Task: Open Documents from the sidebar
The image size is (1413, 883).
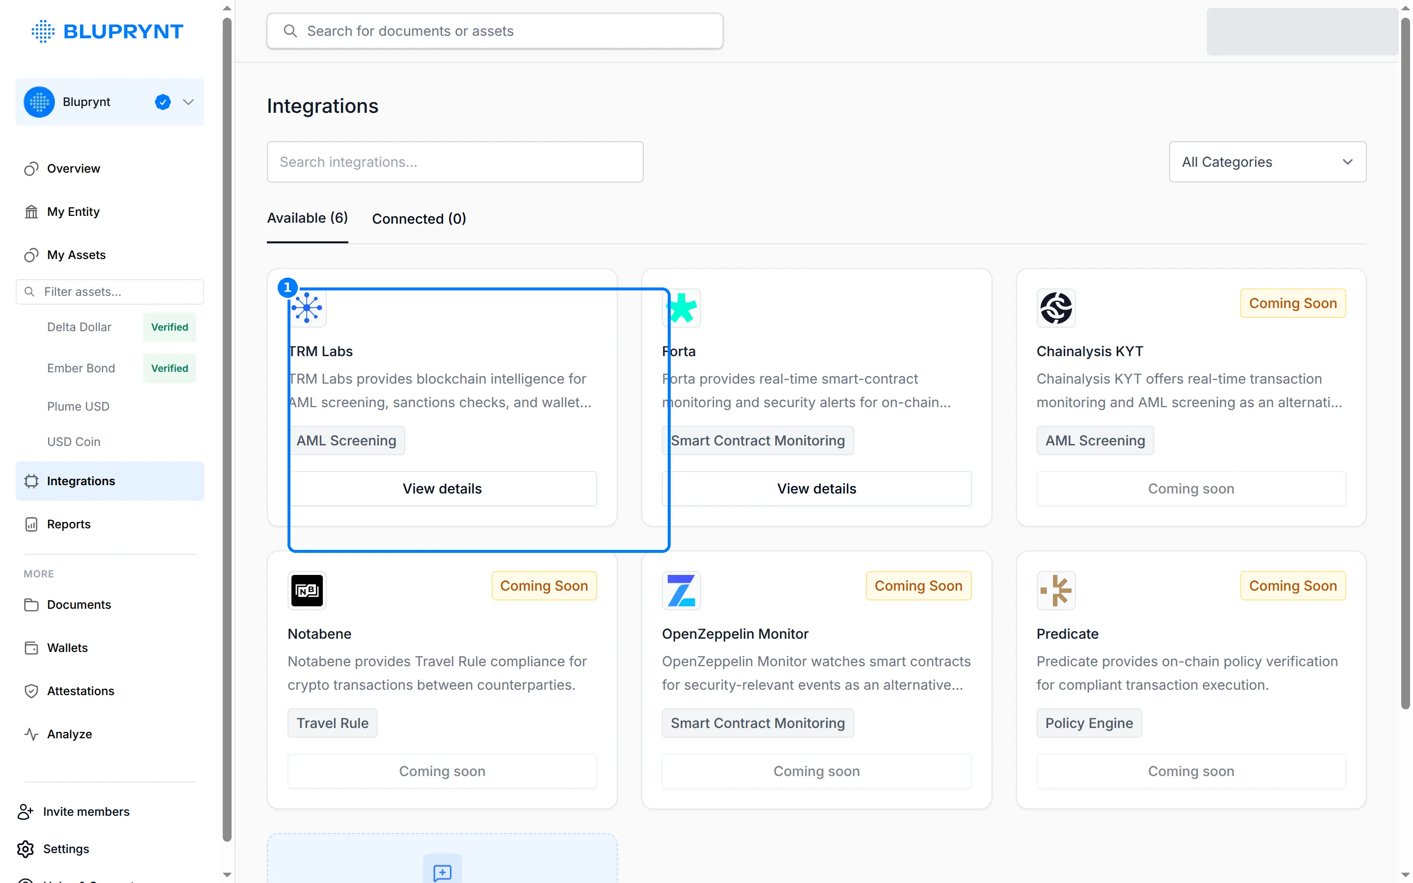Action: [x=110, y=604]
